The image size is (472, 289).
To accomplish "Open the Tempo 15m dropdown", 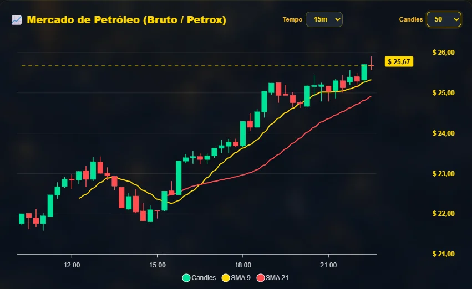I will [324, 19].
